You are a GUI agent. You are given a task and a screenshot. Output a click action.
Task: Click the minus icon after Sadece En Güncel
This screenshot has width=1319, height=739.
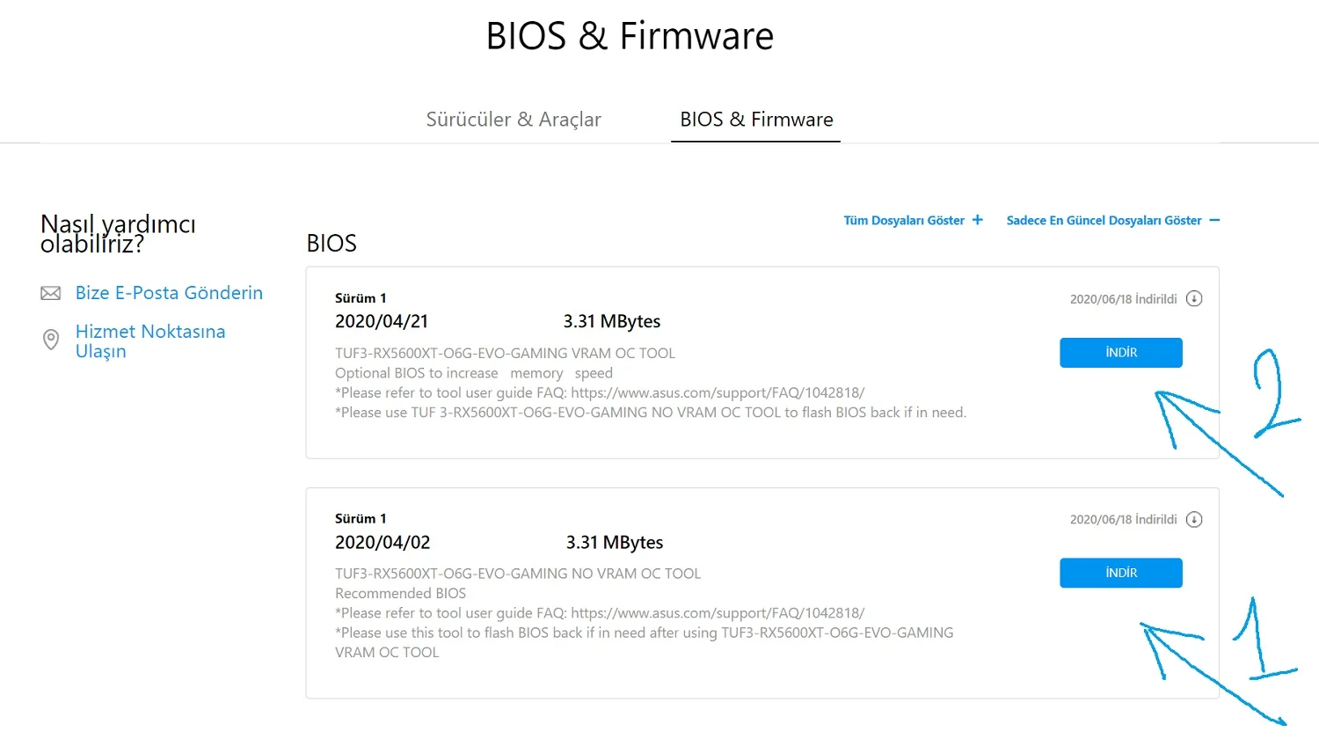click(x=1214, y=220)
